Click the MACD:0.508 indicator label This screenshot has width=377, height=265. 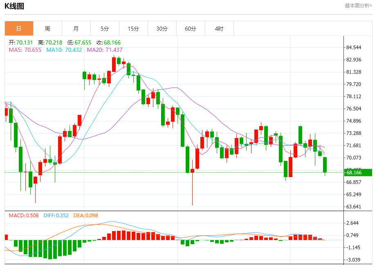(24, 215)
